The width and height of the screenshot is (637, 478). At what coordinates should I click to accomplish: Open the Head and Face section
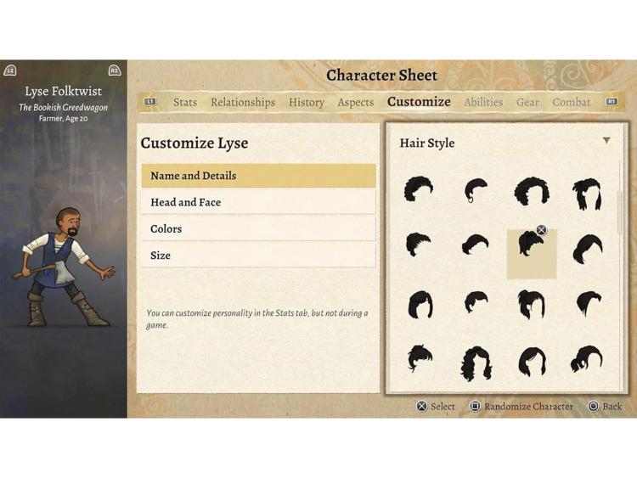pos(258,202)
